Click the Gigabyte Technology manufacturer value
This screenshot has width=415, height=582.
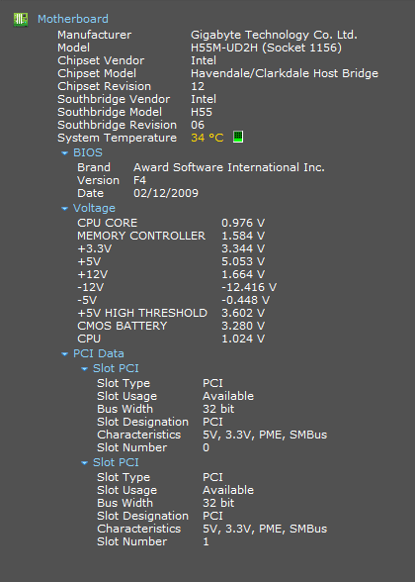click(x=274, y=35)
